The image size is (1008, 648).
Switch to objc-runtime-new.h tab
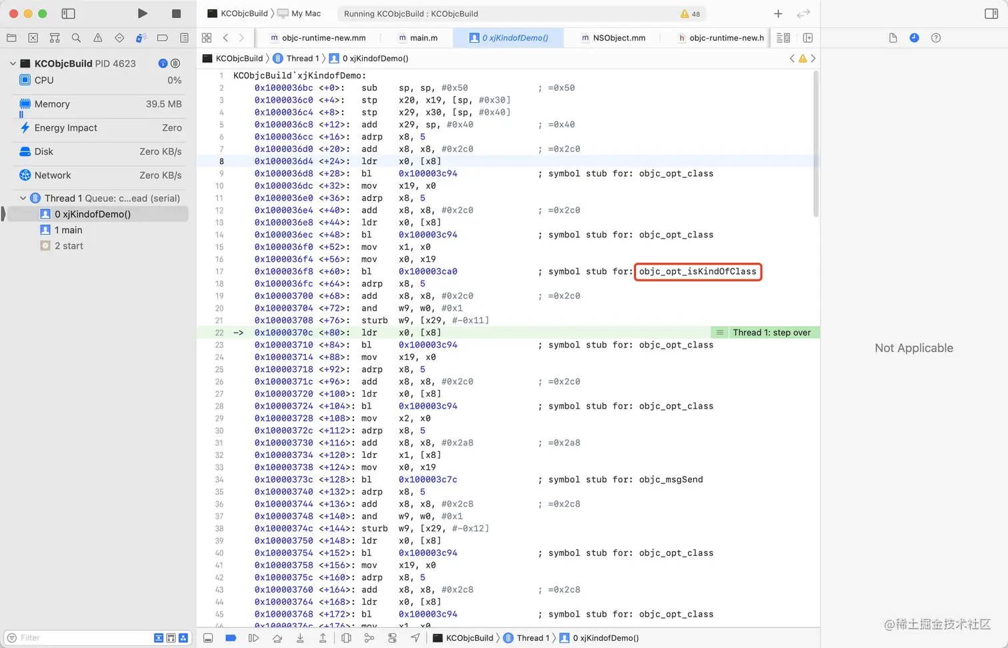721,38
